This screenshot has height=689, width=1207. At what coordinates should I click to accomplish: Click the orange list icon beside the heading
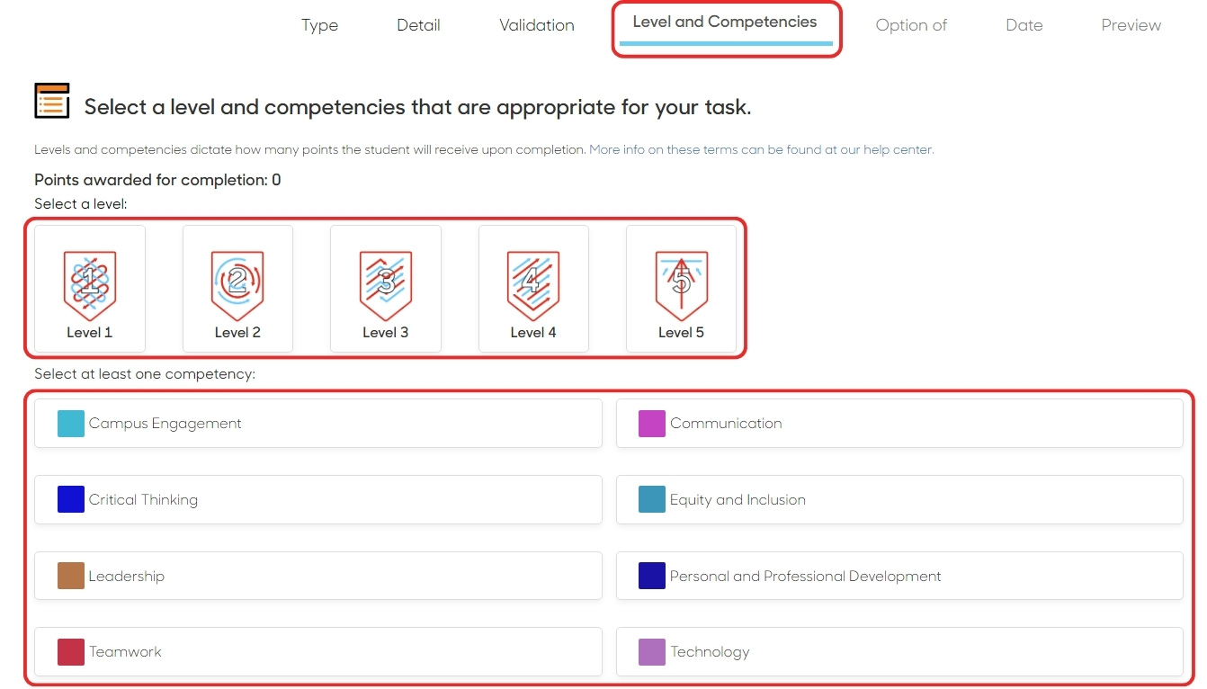(51, 101)
